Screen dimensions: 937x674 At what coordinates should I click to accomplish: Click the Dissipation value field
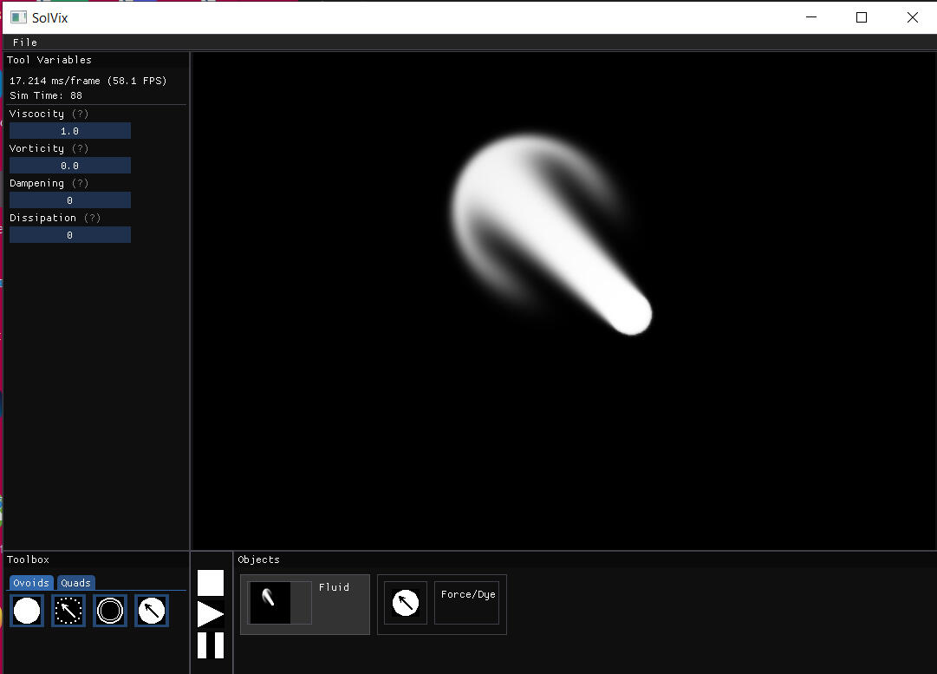click(70, 235)
